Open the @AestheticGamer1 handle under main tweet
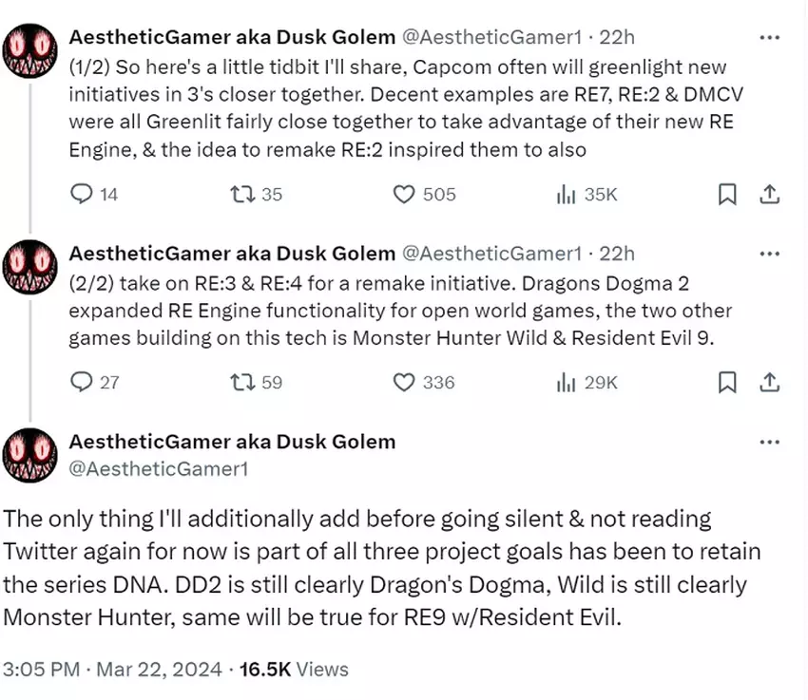This screenshot has width=808, height=700. pos(159,468)
